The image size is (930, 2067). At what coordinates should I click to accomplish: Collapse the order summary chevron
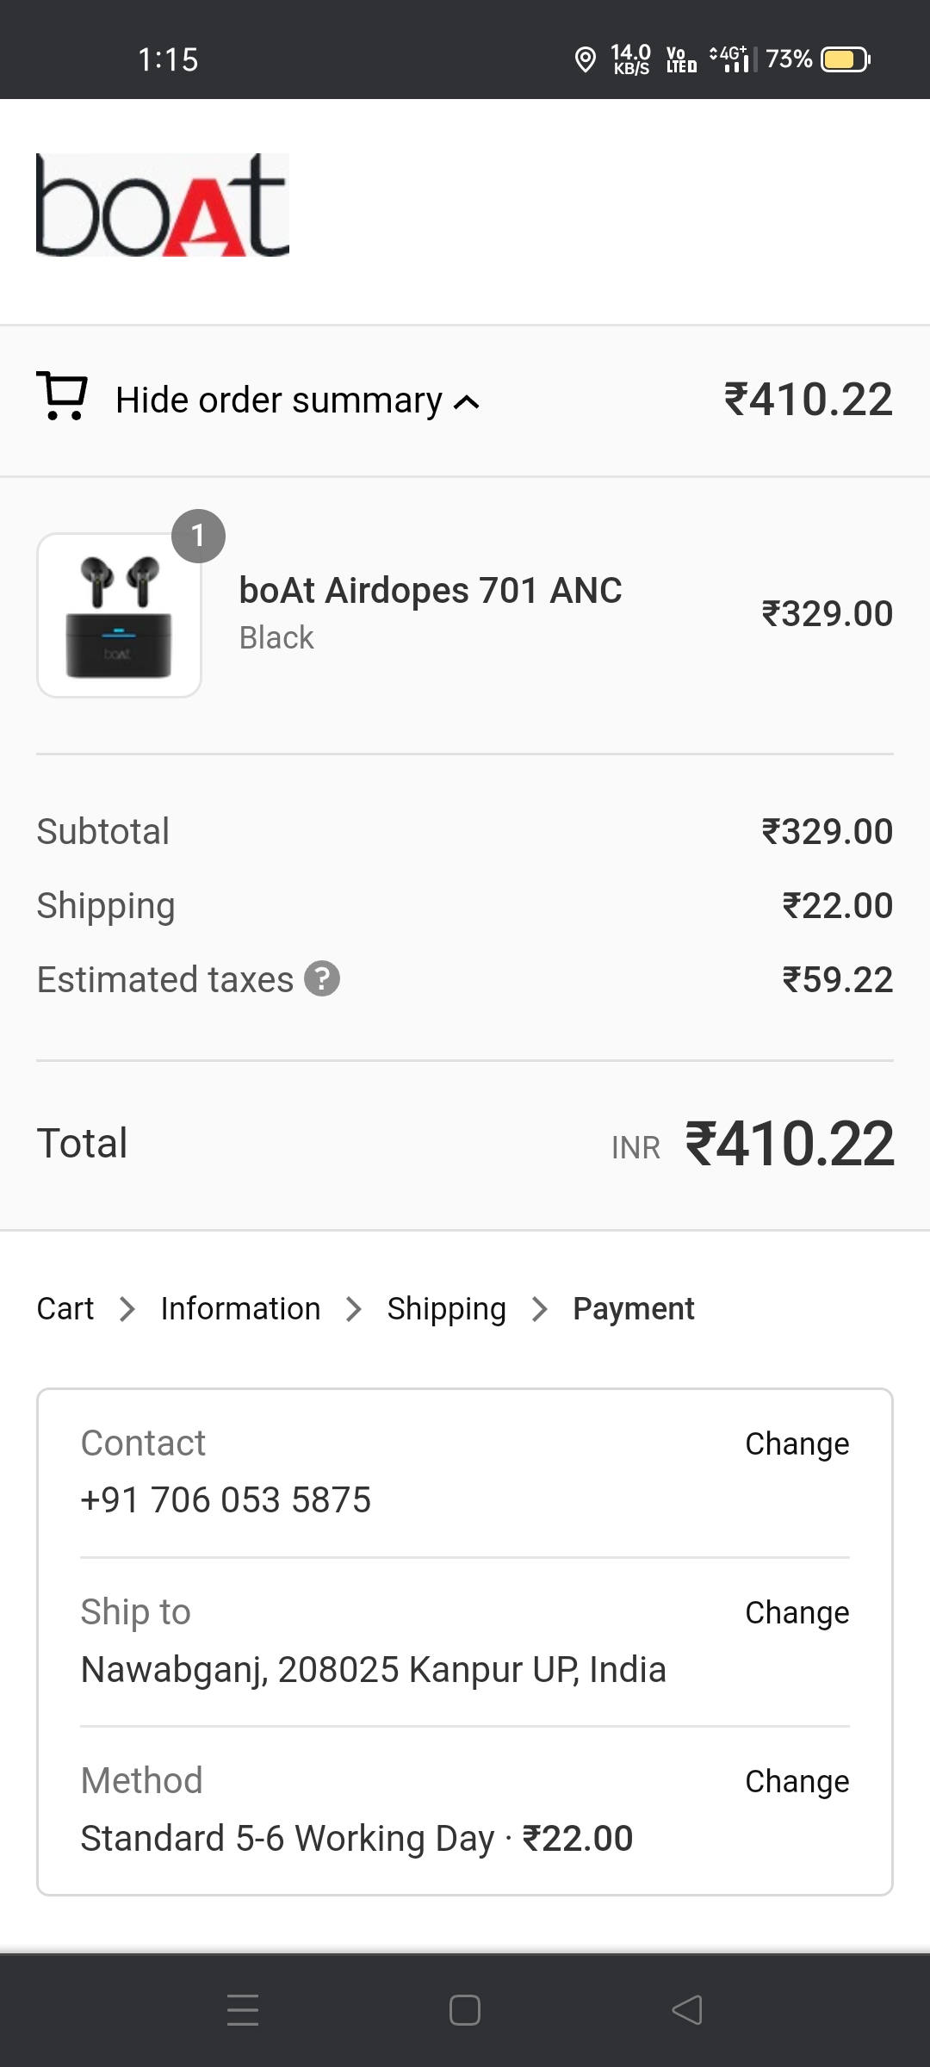point(467,402)
